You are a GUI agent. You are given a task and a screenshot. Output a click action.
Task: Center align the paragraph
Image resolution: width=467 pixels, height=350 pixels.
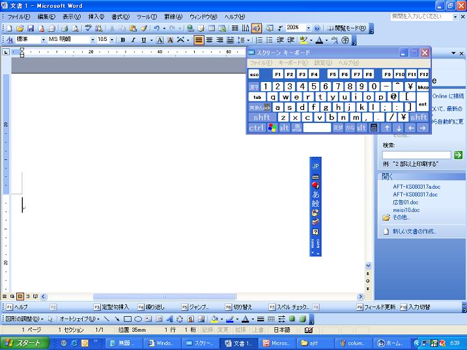tap(209, 40)
